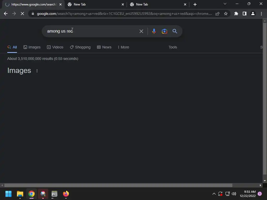Search by image with the camera icon
Viewport: 267px width, 200px height.
coord(164,31)
